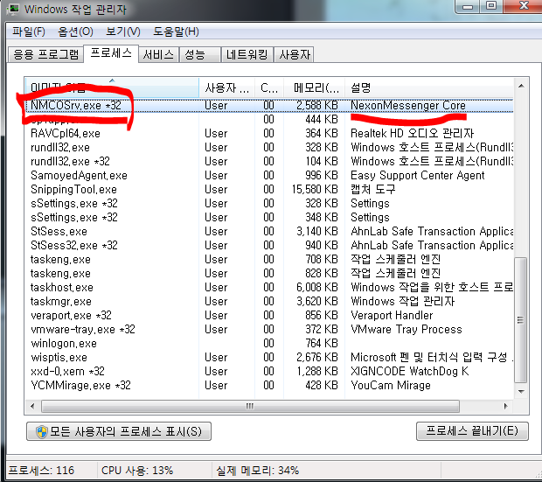Open the 파일(F) menu
The height and width of the screenshot is (482, 542).
point(29,31)
